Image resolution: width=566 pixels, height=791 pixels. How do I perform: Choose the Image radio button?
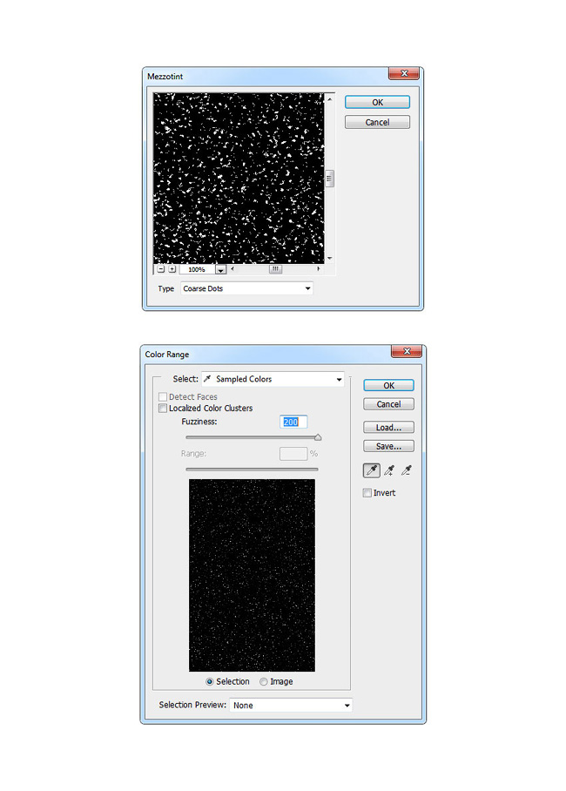tap(263, 681)
